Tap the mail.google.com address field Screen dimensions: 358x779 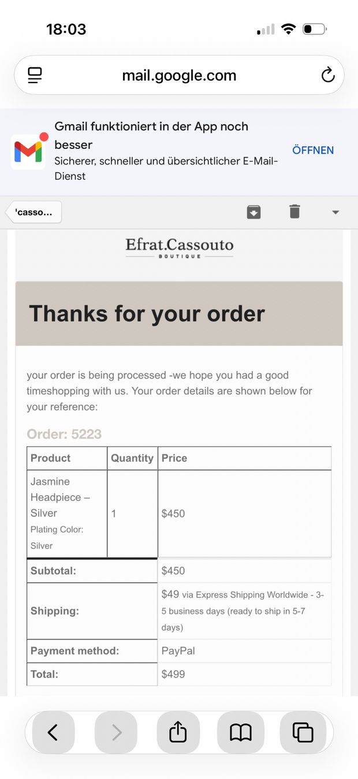point(179,75)
